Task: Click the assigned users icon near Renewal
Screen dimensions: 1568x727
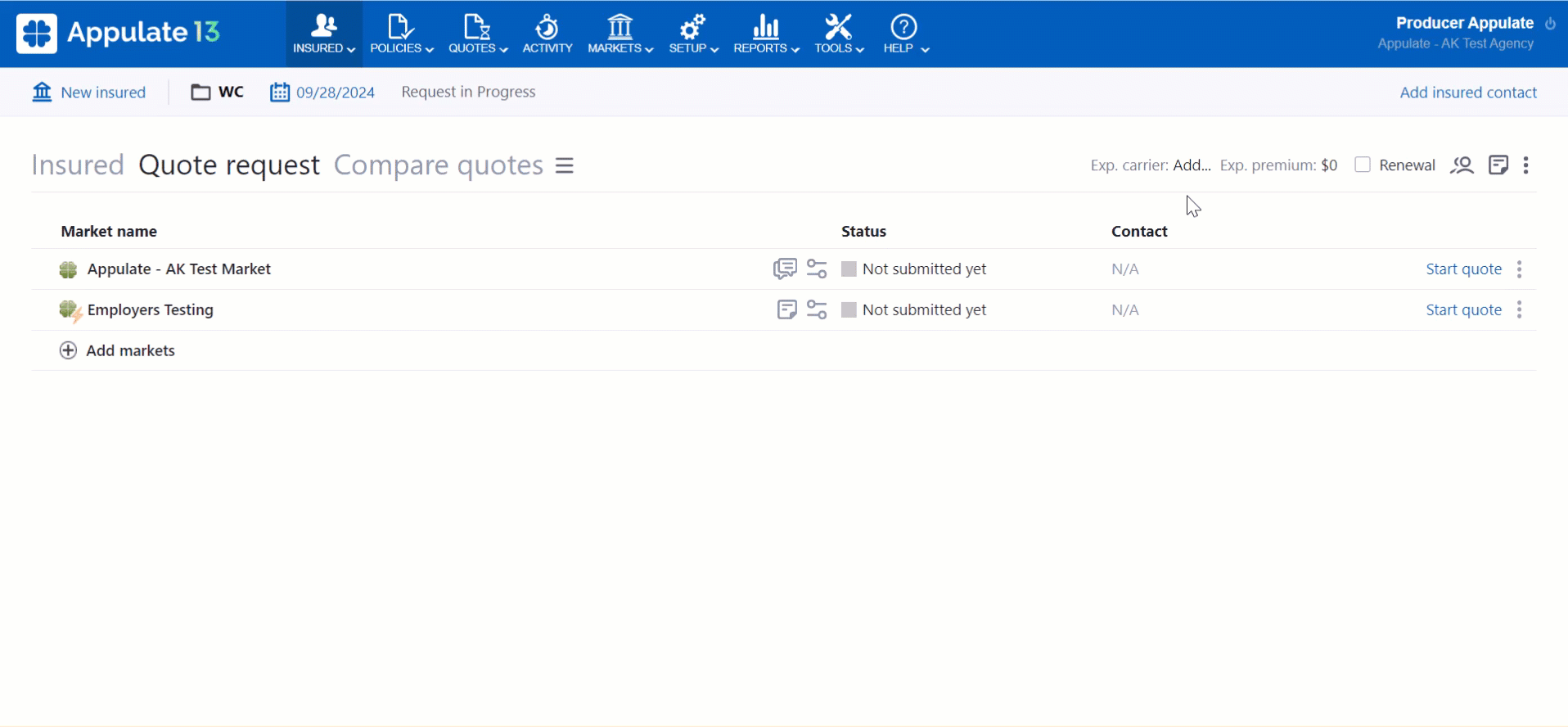Action: (x=1462, y=165)
